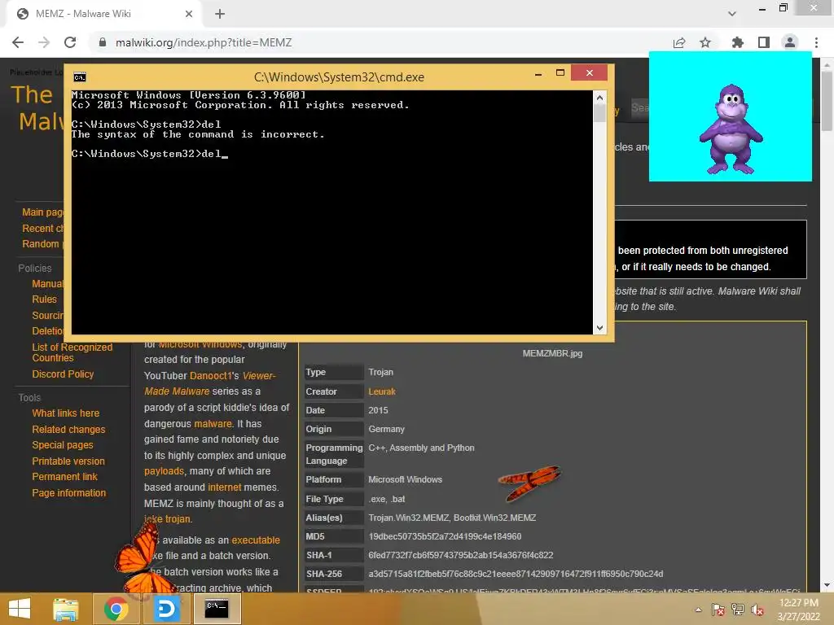The width and height of the screenshot is (834, 625).
Task: Click browser page scrollbar down arrow
Action: [x=827, y=585]
